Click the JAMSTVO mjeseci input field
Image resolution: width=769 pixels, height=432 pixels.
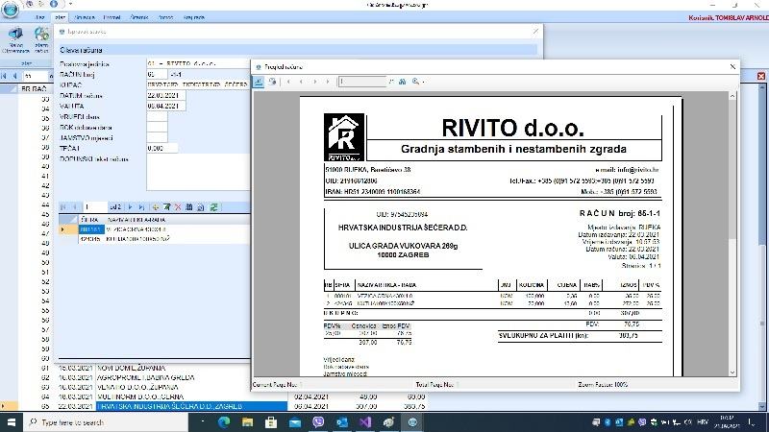pyautogui.click(x=157, y=137)
